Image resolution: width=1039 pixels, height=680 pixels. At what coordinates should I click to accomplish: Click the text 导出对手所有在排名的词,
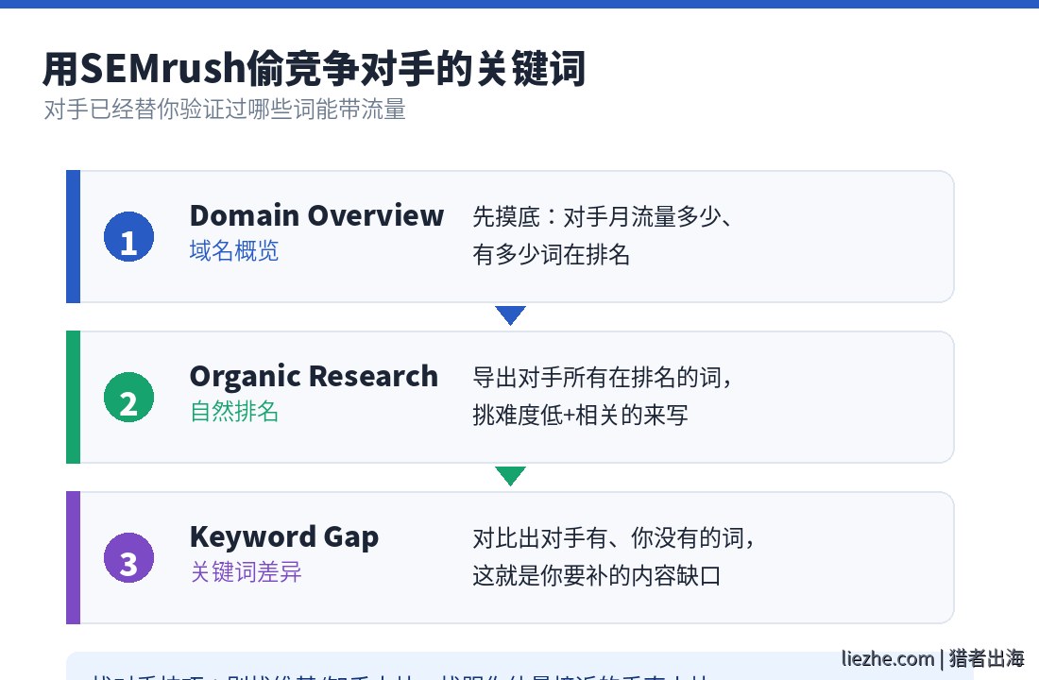pos(603,377)
